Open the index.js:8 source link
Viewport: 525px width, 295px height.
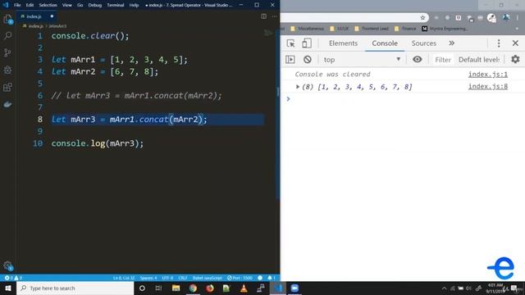coord(488,86)
